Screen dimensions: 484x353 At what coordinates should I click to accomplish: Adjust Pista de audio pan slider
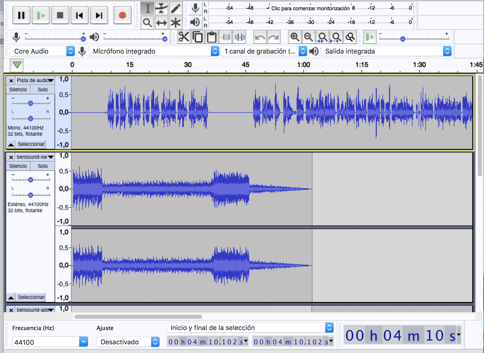31,118
